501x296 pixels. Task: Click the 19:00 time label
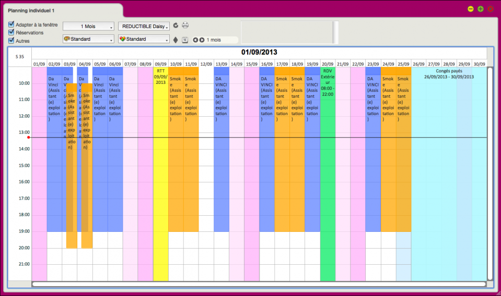[x=24, y=231]
